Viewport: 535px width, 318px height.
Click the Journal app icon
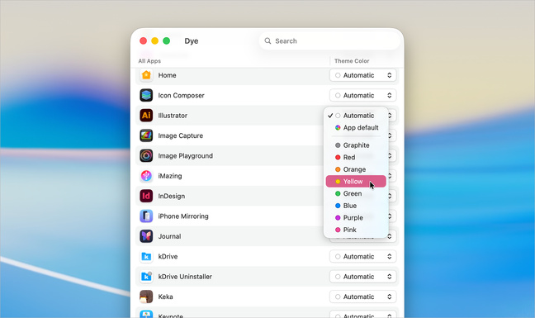146,236
